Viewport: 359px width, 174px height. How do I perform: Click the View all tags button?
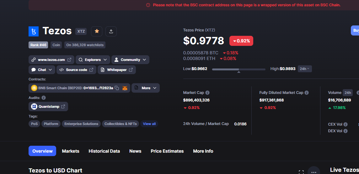(149, 124)
